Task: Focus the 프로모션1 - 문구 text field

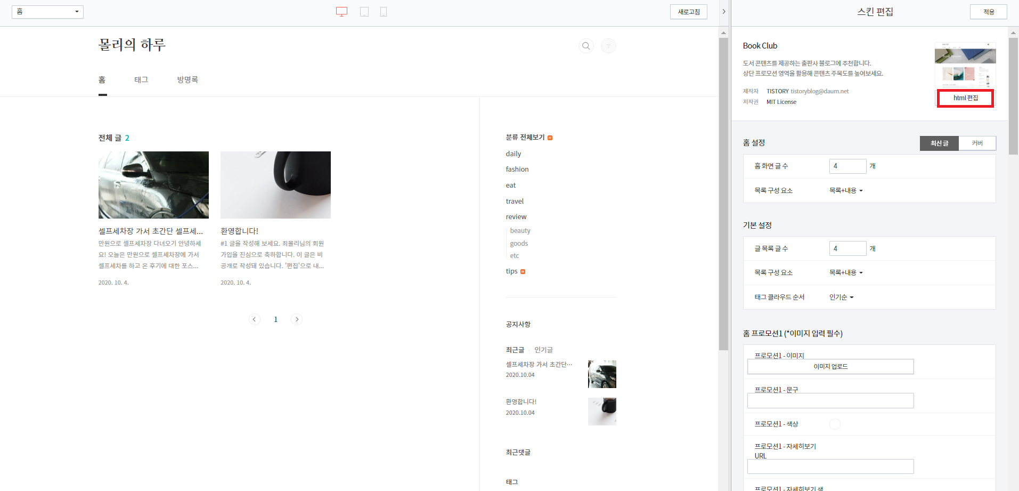Action: 830,400
